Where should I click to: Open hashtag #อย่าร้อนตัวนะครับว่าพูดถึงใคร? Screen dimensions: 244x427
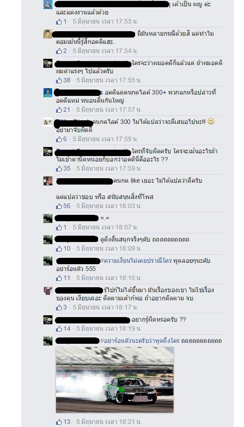[x=140, y=341]
